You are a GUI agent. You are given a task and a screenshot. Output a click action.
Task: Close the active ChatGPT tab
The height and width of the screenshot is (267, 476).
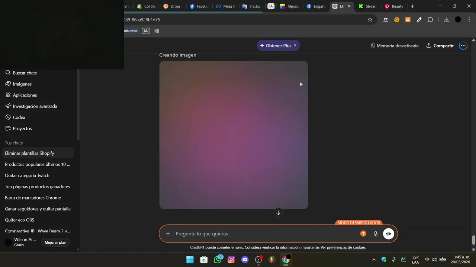(x=349, y=6)
